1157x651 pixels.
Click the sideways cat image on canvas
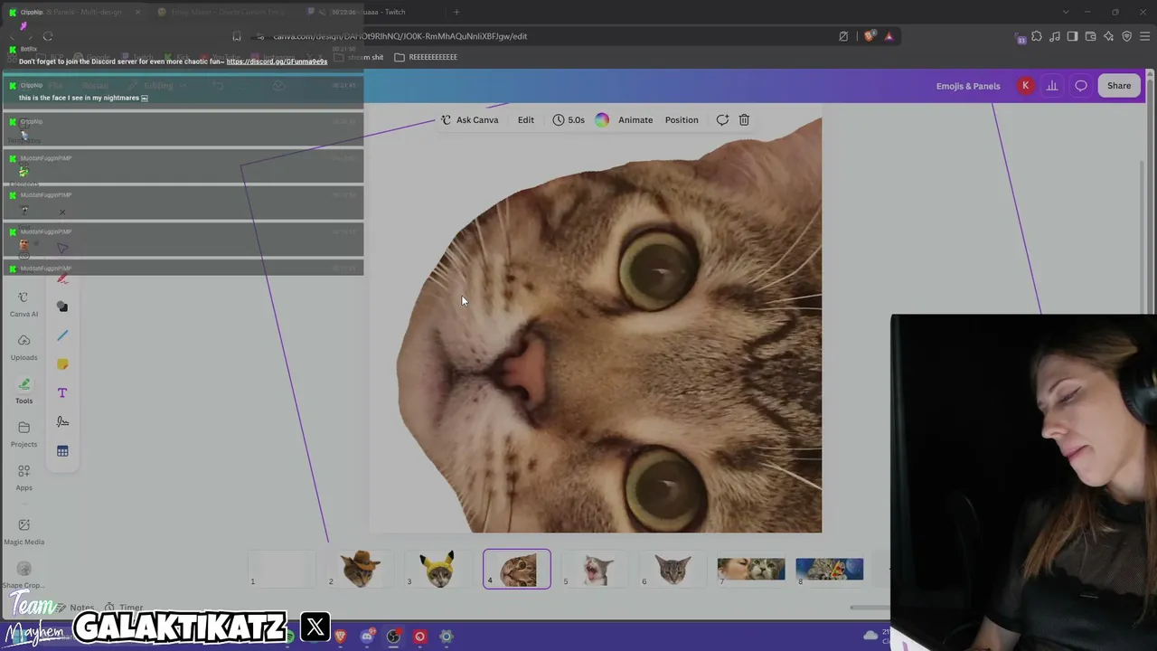pos(609,325)
